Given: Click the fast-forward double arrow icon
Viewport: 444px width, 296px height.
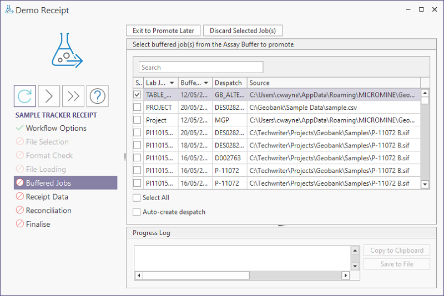Looking at the screenshot, I should click(x=73, y=96).
